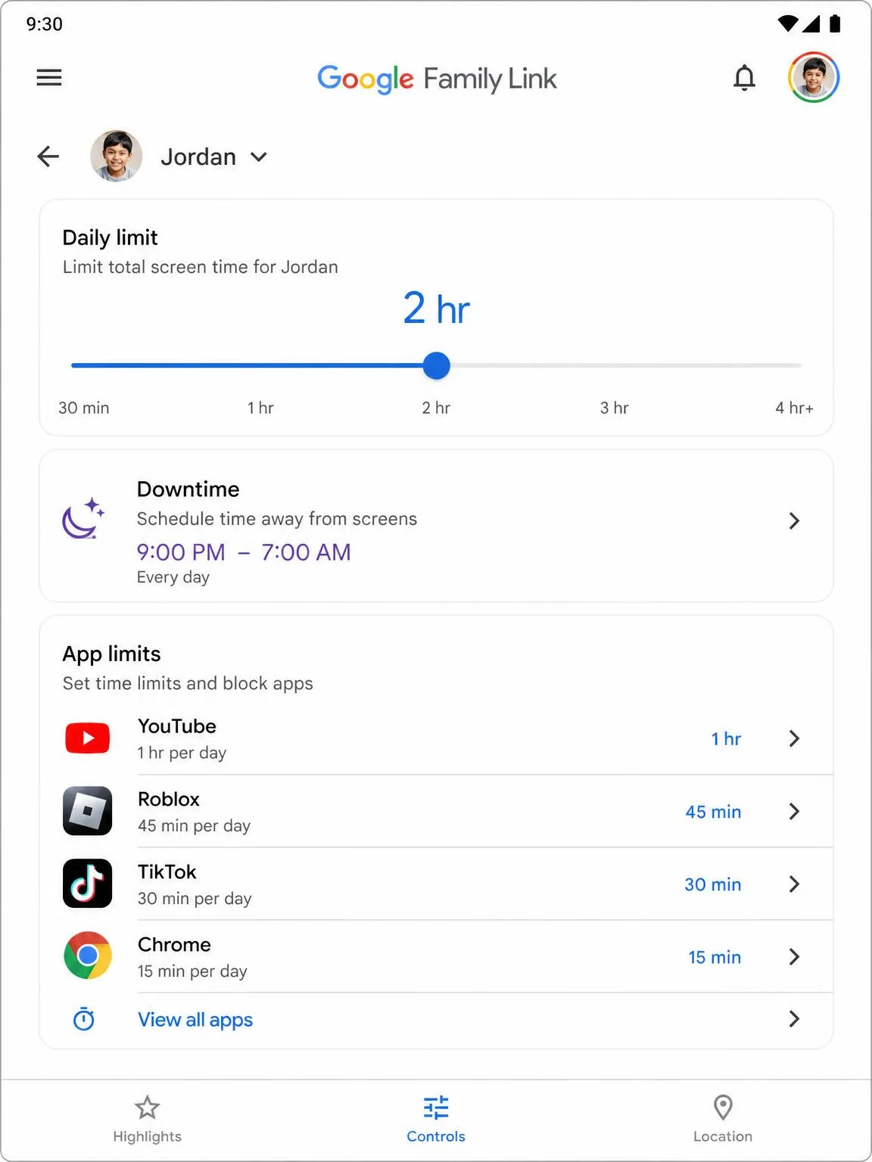Select the TikTok app icon
Image resolution: width=872 pixels, height=1162 pixels.
(88, 884)
